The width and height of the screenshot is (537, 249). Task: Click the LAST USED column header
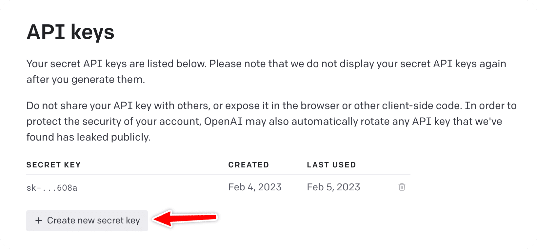coord(331,165)
